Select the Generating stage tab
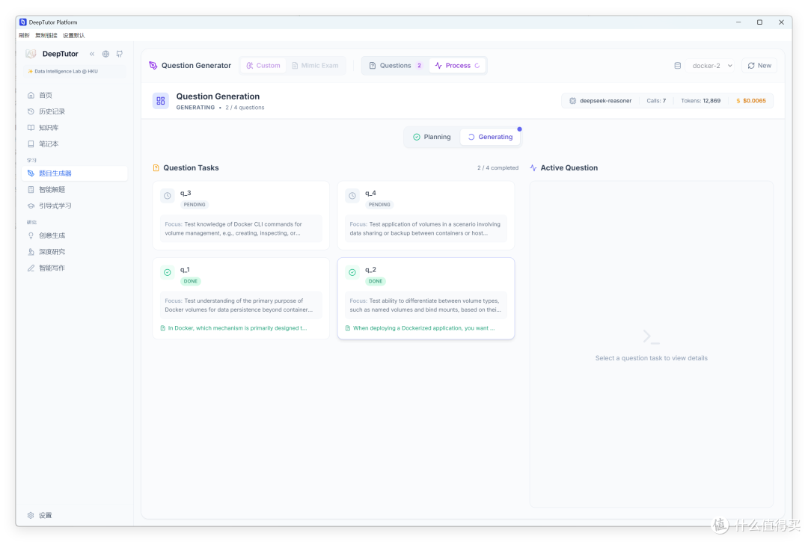 tap(490, 137)
